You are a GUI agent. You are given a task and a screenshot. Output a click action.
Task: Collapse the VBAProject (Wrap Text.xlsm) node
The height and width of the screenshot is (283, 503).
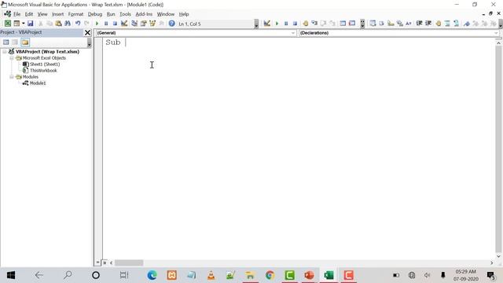[x=5, y=51]
